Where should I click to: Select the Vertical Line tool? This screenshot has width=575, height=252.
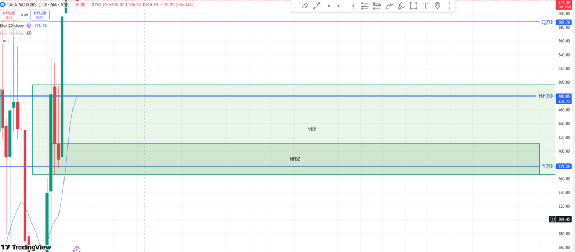353,6
